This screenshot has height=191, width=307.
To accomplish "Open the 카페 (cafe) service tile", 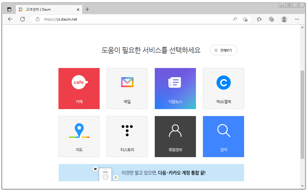I will [x=79, y=89].
